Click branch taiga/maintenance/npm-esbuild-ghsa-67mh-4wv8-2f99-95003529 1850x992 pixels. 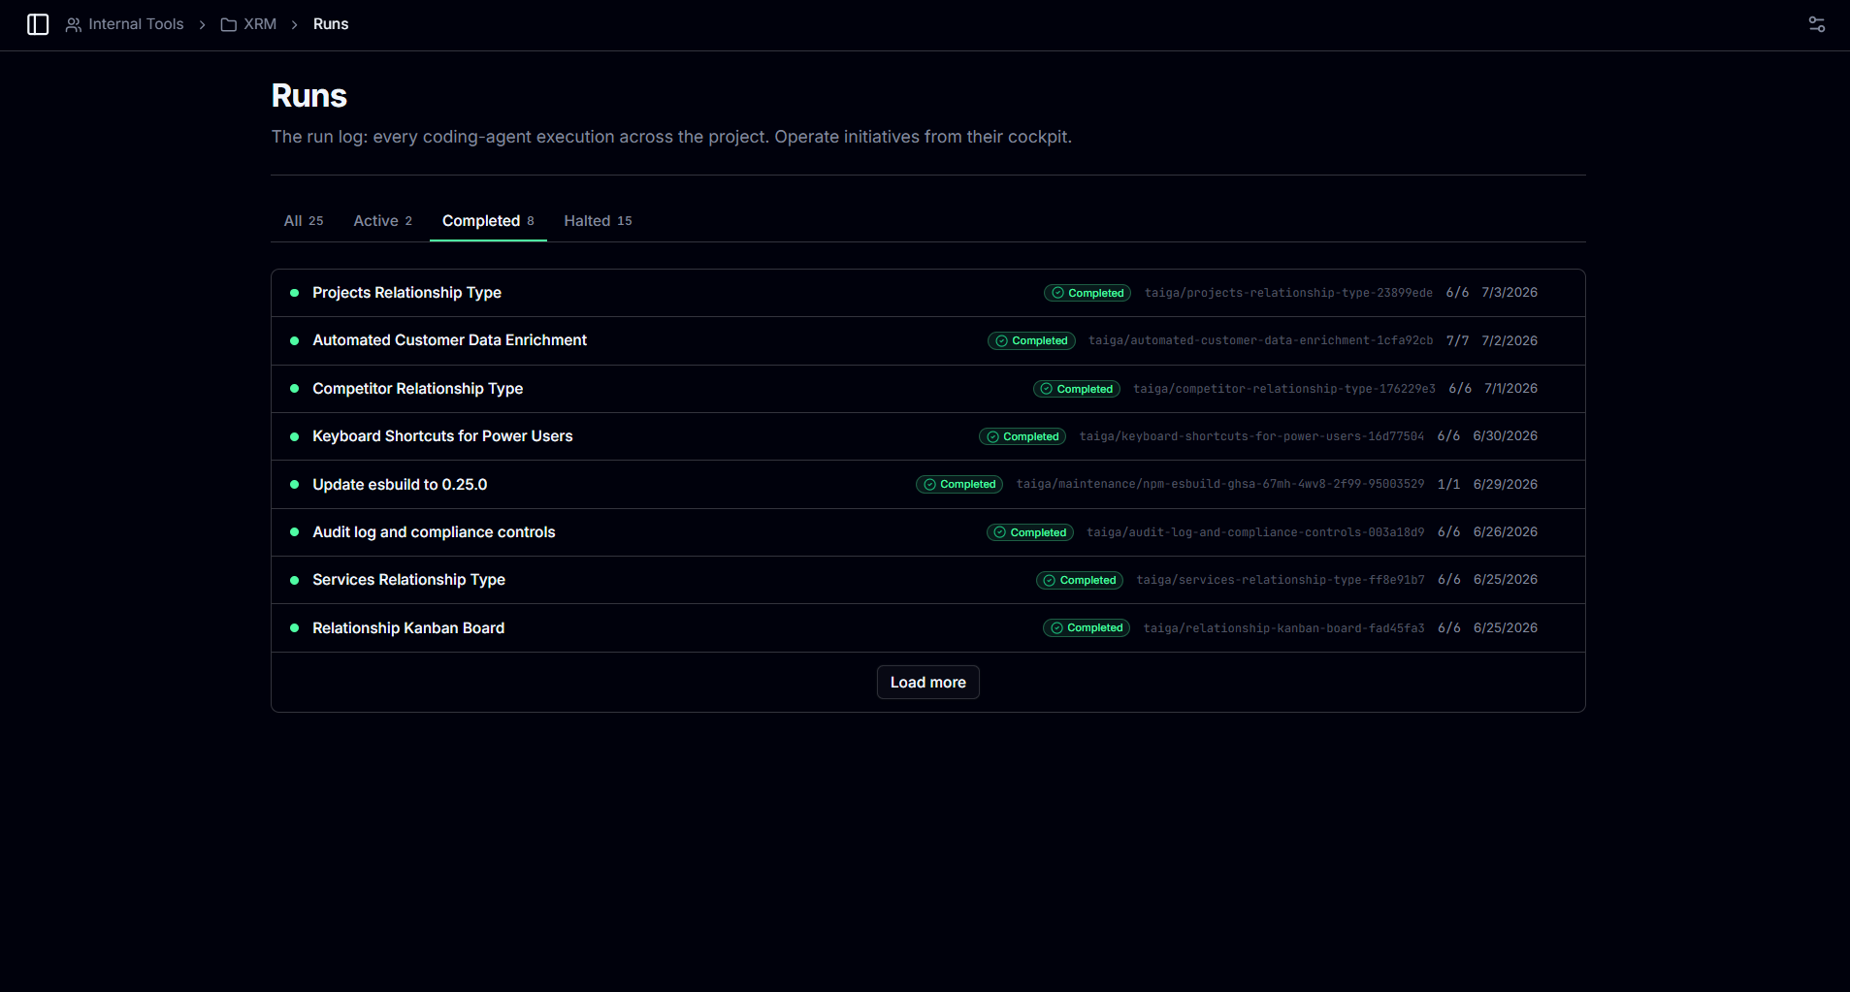point(1220,485)
